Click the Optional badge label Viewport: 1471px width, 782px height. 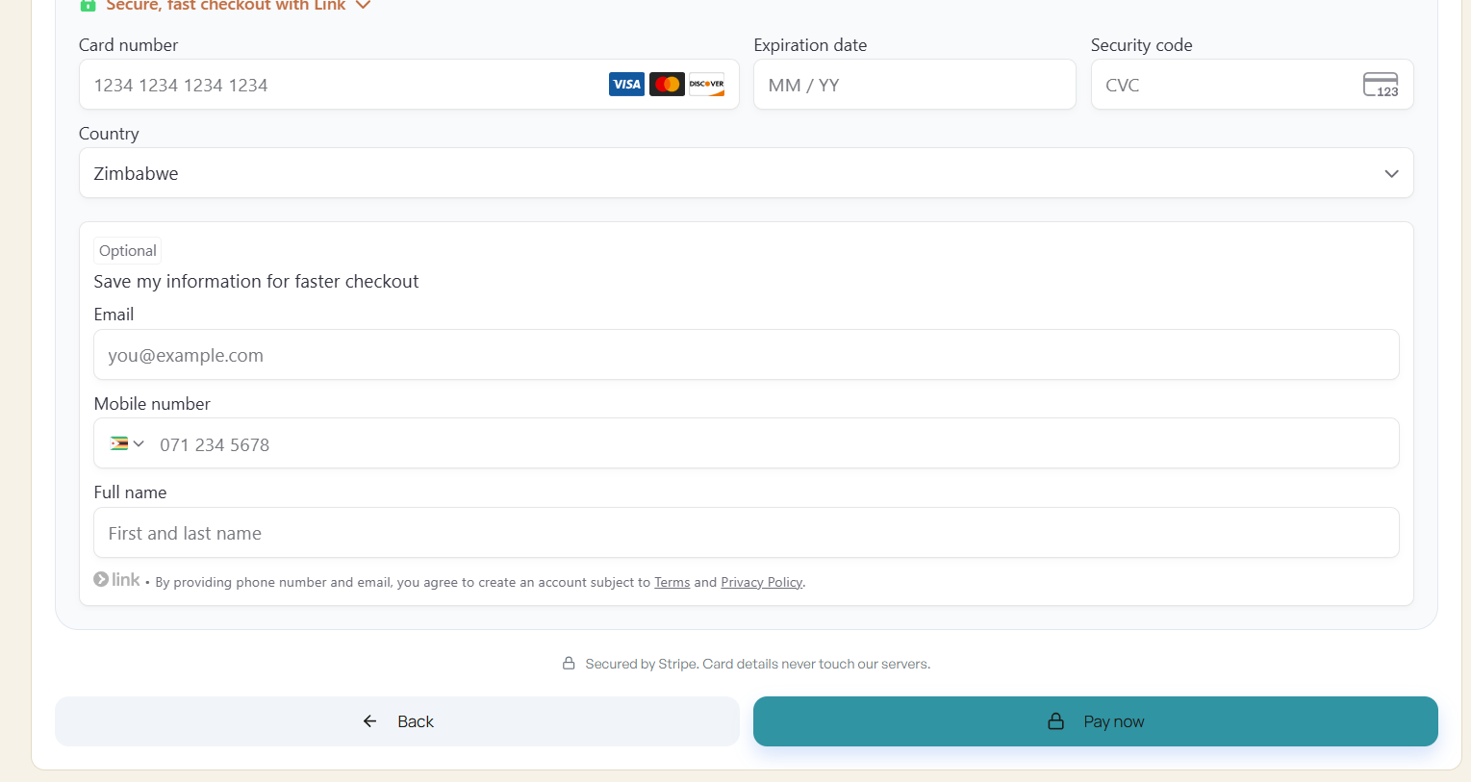click(x=127, y=250)
